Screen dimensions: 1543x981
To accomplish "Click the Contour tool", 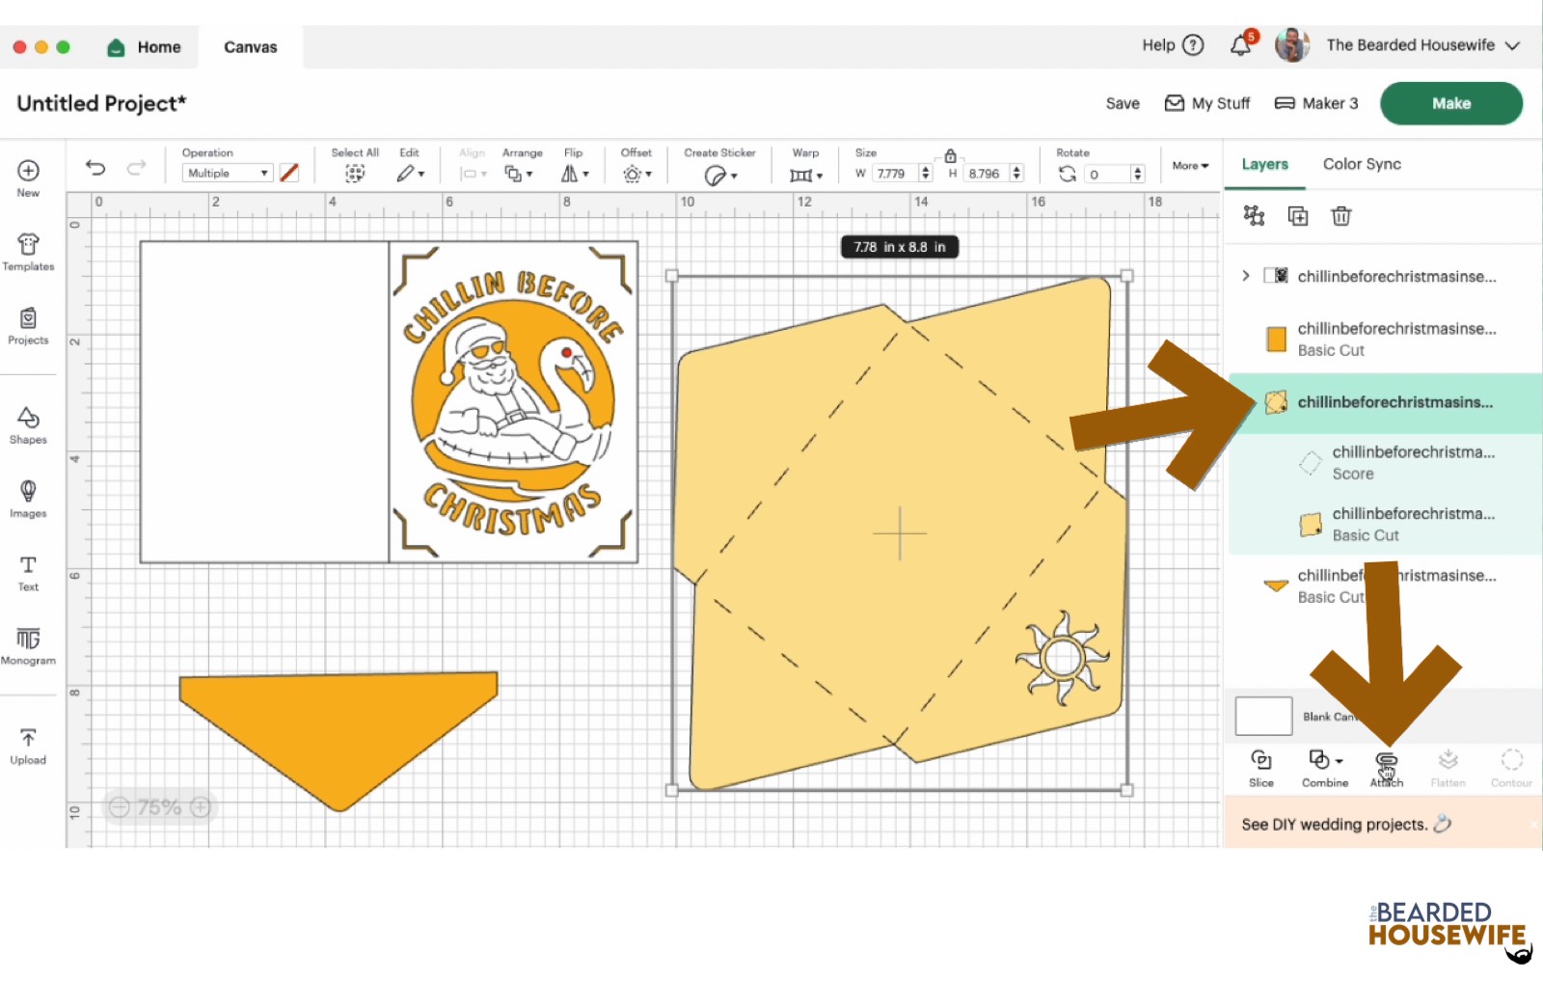I will point(1511,769).
